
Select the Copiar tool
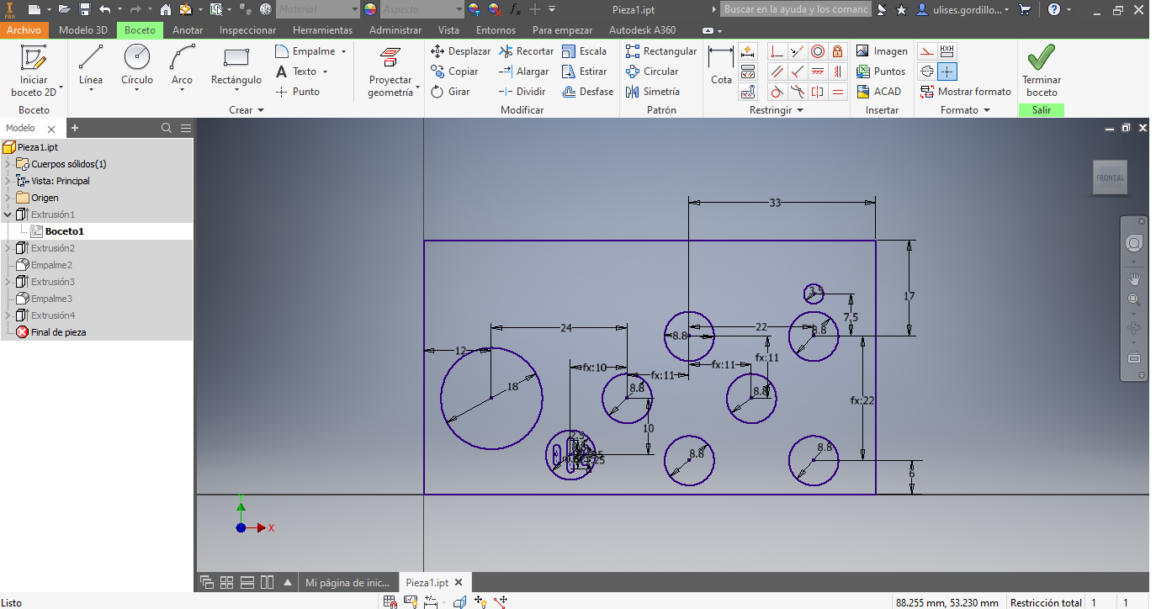pos(454,71)
